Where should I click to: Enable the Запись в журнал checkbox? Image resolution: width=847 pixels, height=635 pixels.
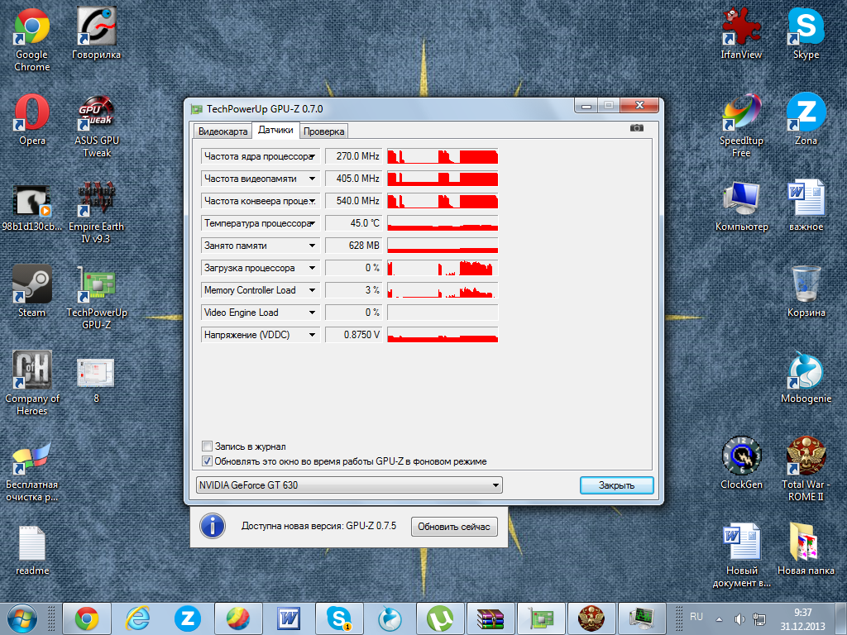pyautogui.click(x=207, y=446)
